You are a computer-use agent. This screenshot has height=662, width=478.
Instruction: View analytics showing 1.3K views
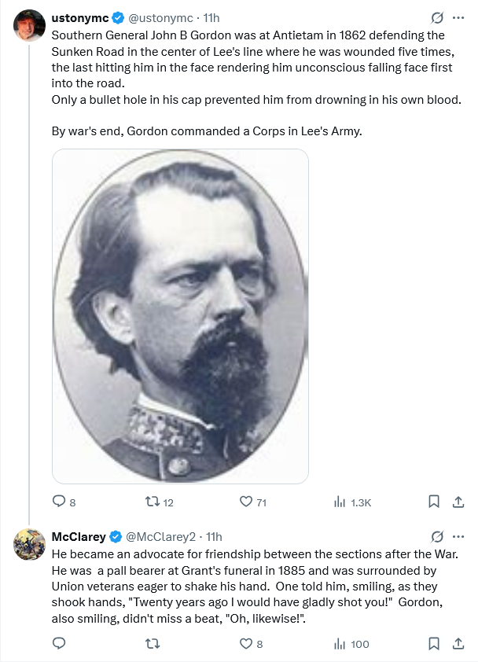(351, 502)
